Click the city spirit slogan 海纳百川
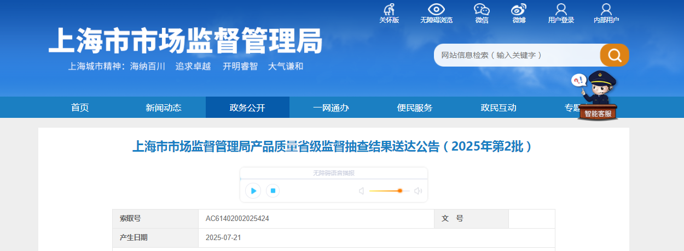The image size is (684, 251). 148,67
